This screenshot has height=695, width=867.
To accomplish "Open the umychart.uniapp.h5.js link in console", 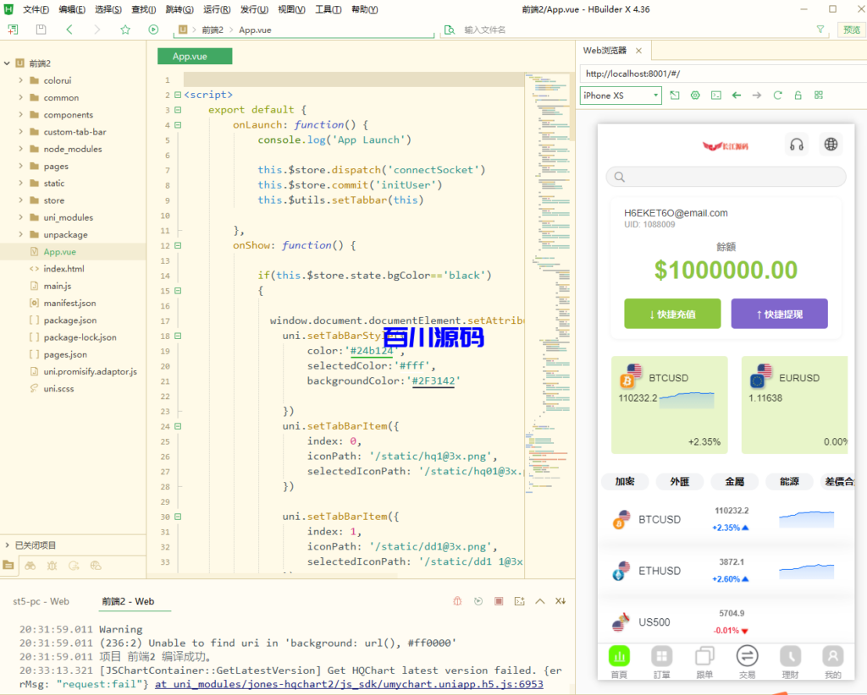I will pyautogui.click(x=348, y=684).
